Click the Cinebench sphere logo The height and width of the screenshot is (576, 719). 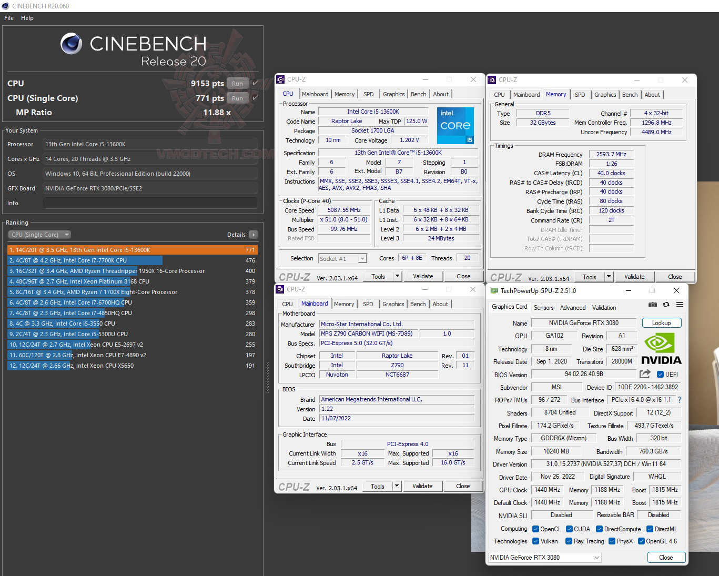[x=71, y=44]
